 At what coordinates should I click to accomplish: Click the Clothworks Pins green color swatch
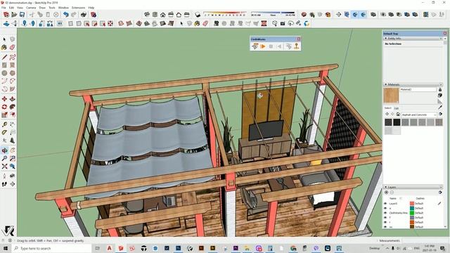tap(412, 213)
